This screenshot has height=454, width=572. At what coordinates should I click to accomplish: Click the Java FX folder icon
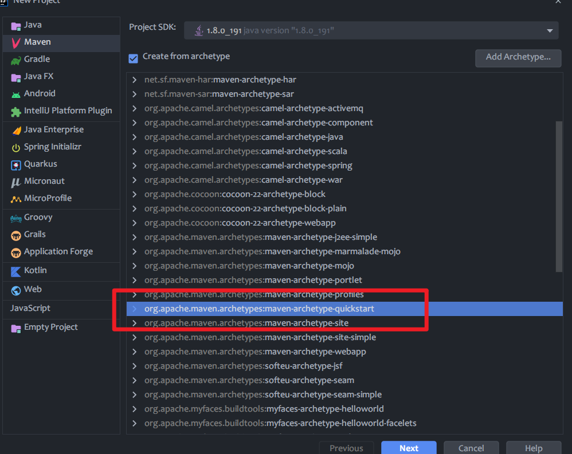coord(15,77)
